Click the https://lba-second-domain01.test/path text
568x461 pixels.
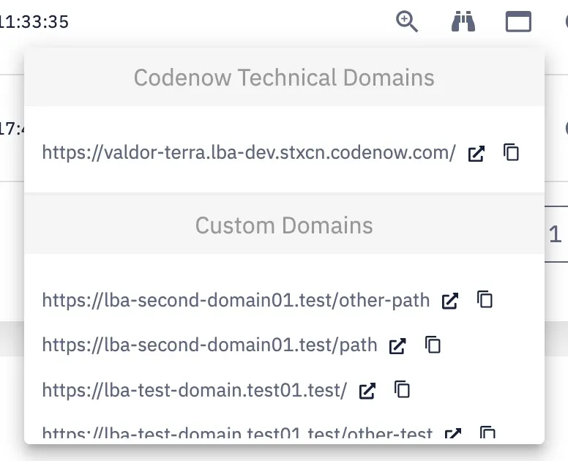click(210, 345)
